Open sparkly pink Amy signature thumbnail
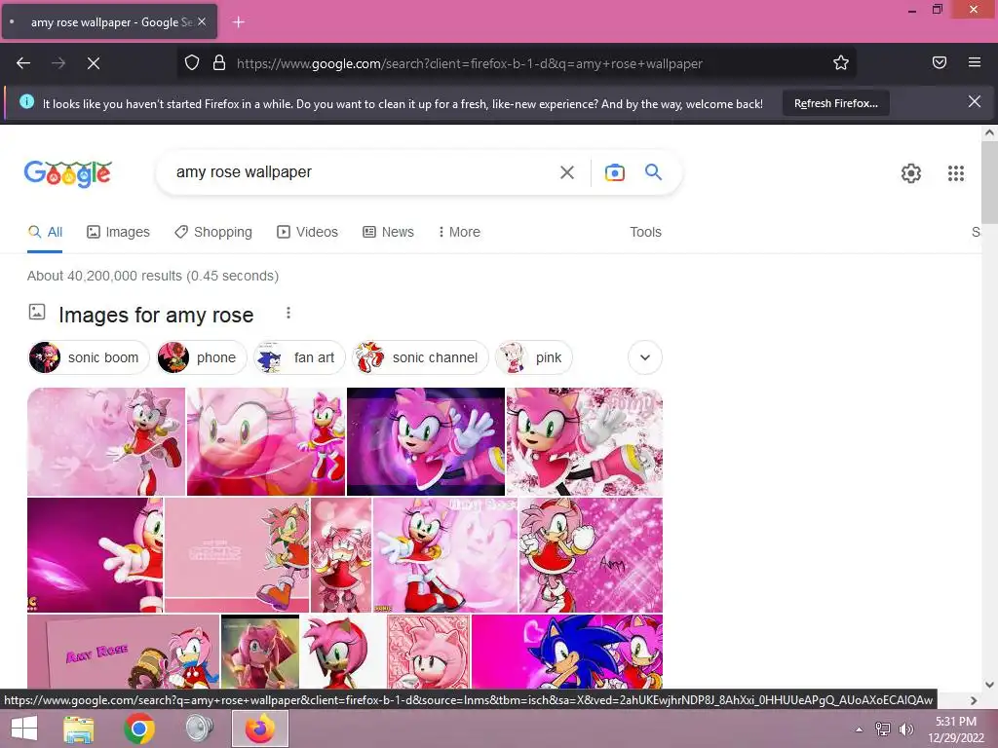998x748 pixels. click(x=591, y=554)
